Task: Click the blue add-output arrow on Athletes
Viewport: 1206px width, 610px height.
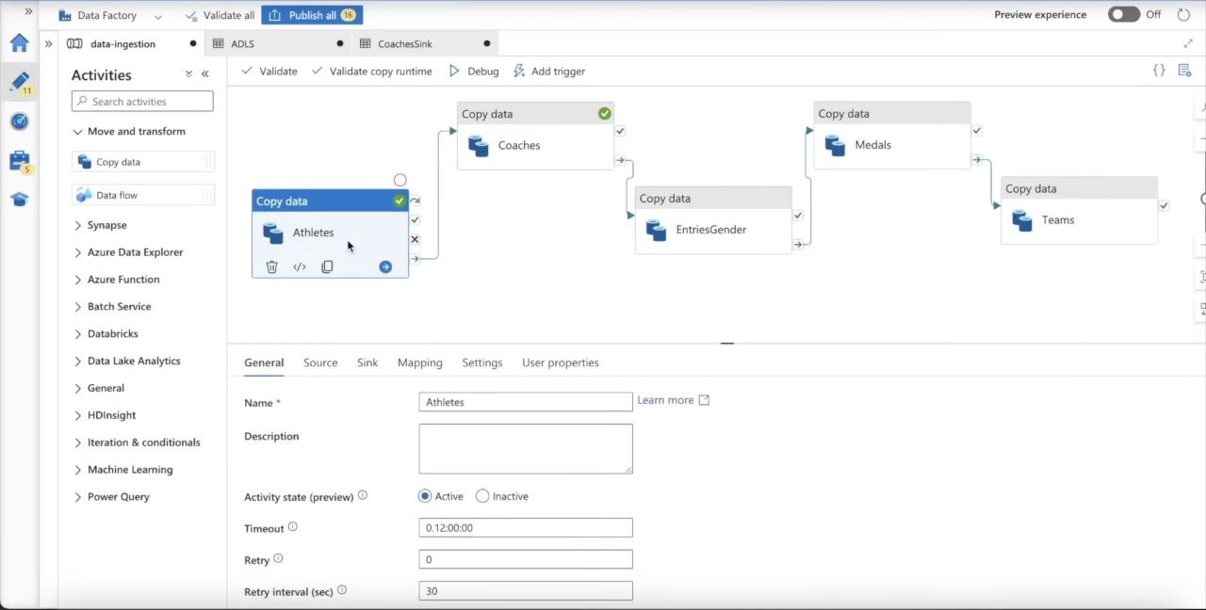Action: (x=385, y=267)
